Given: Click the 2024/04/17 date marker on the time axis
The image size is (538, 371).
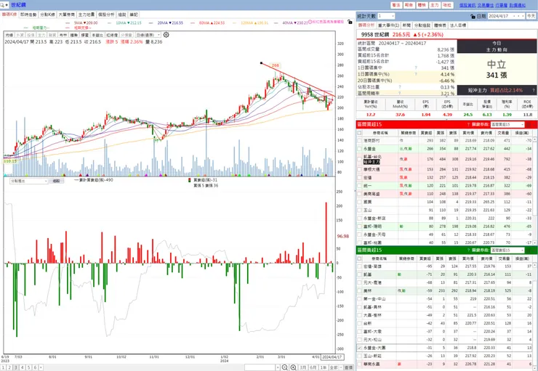Looking at the screenshot, I should pos(332,357).
